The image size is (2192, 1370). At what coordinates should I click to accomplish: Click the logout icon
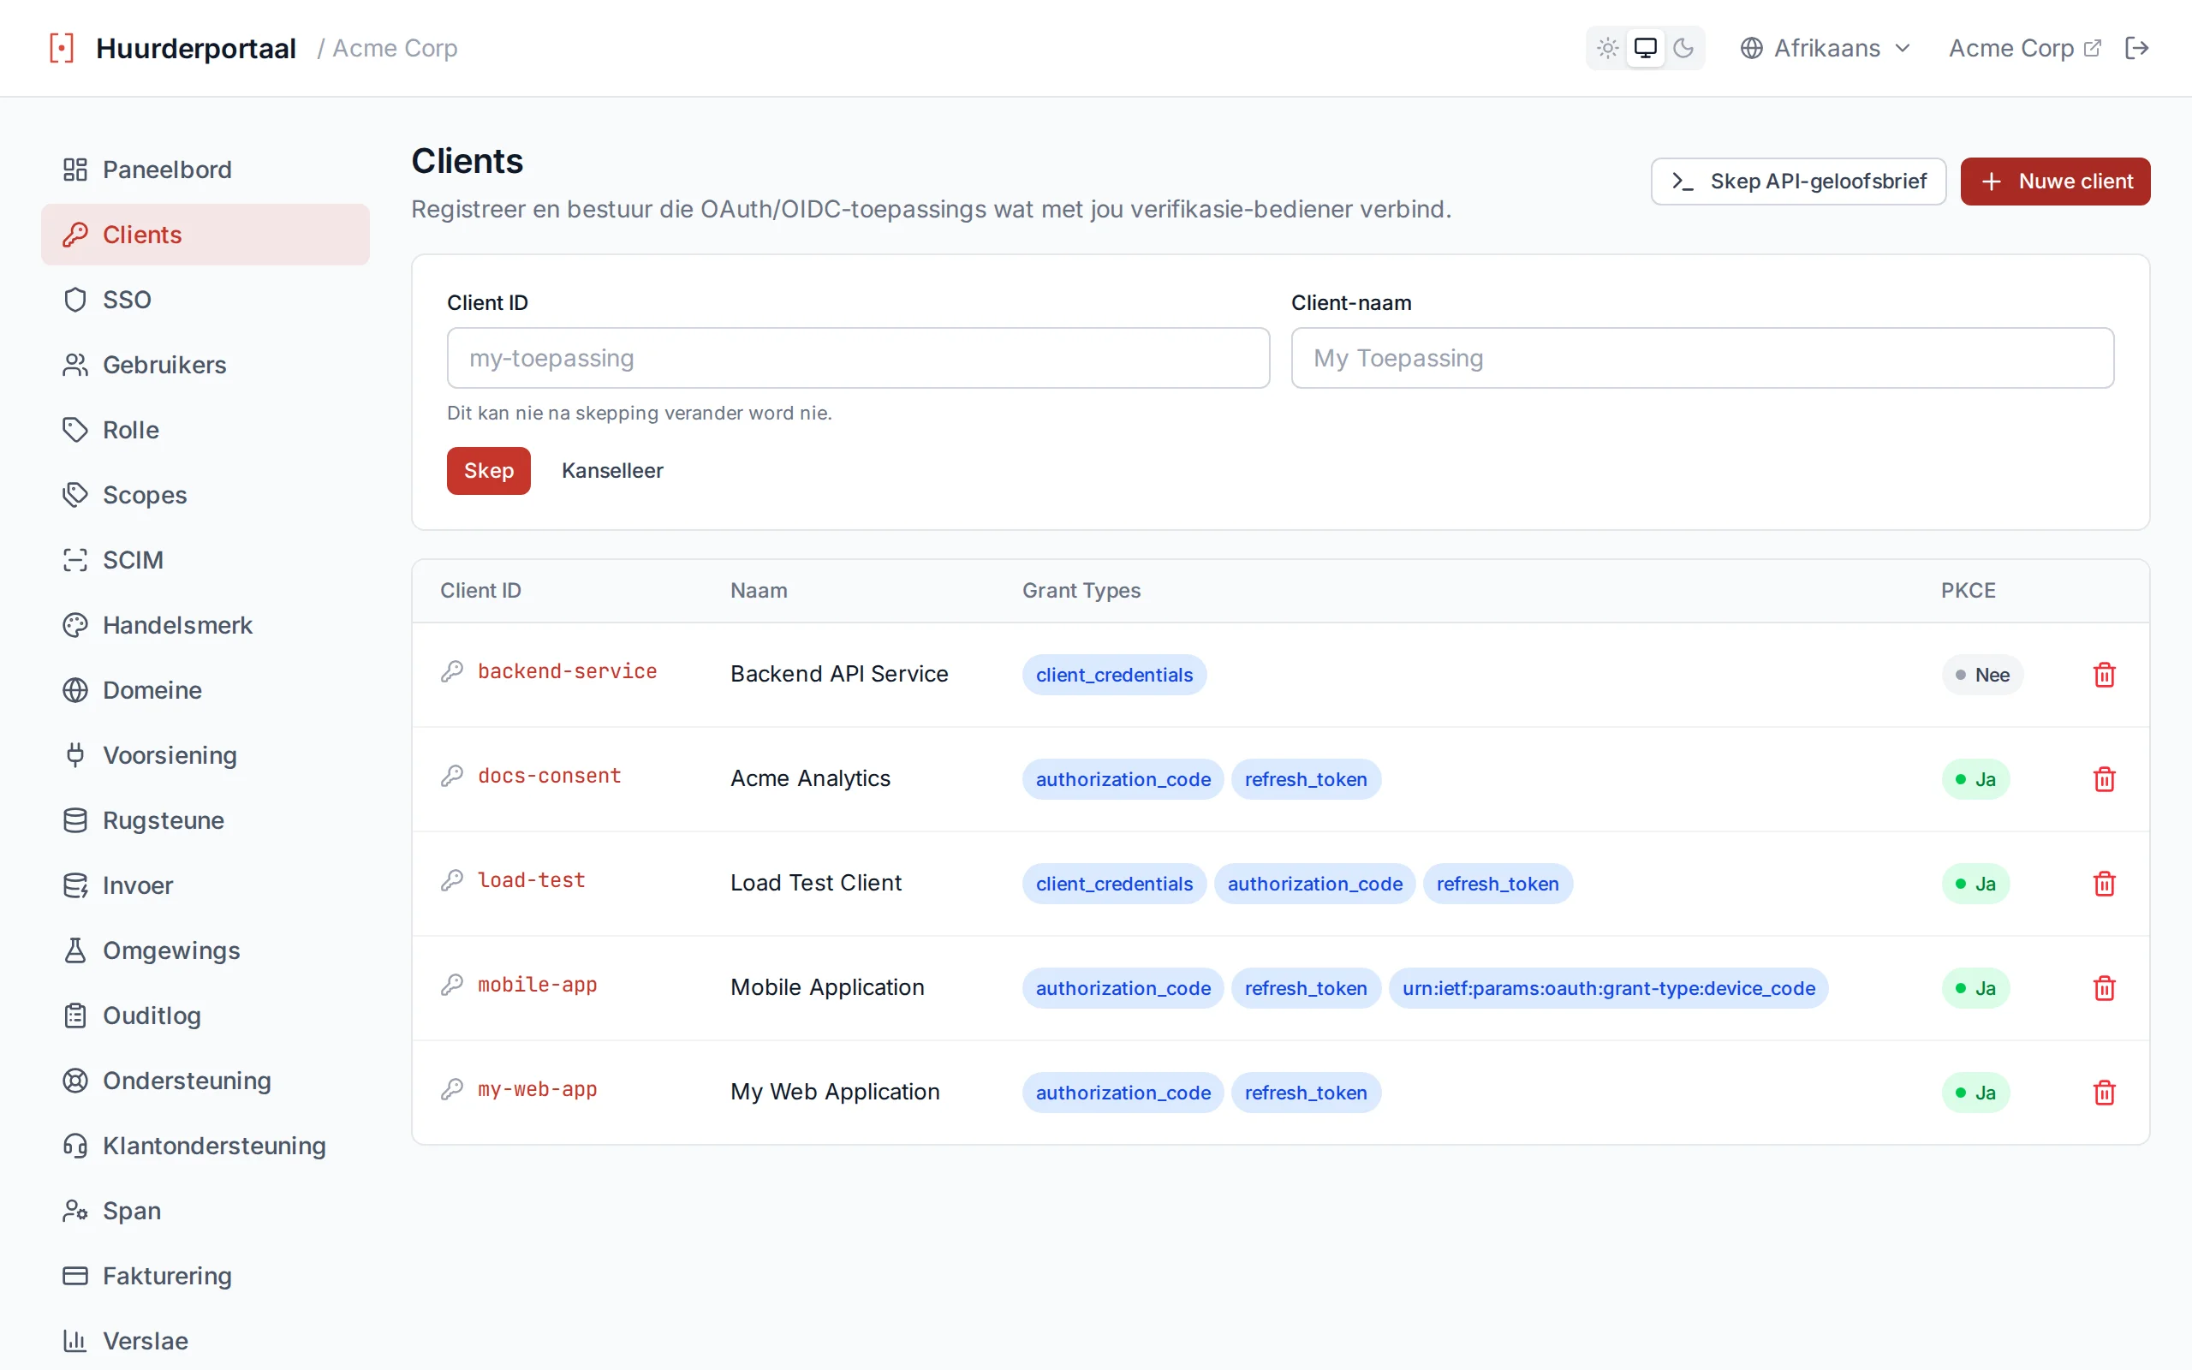tap(2136, 48)
